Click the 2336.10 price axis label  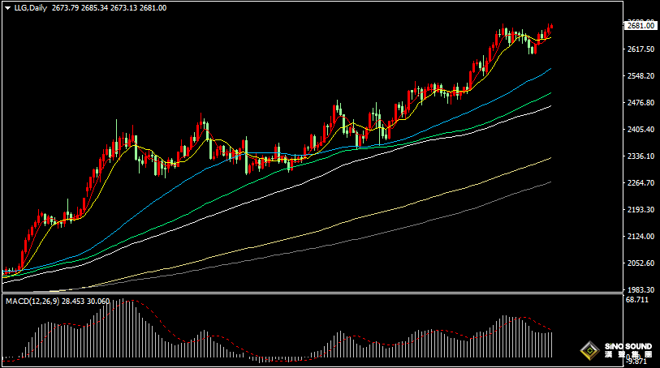pos(641,156)
